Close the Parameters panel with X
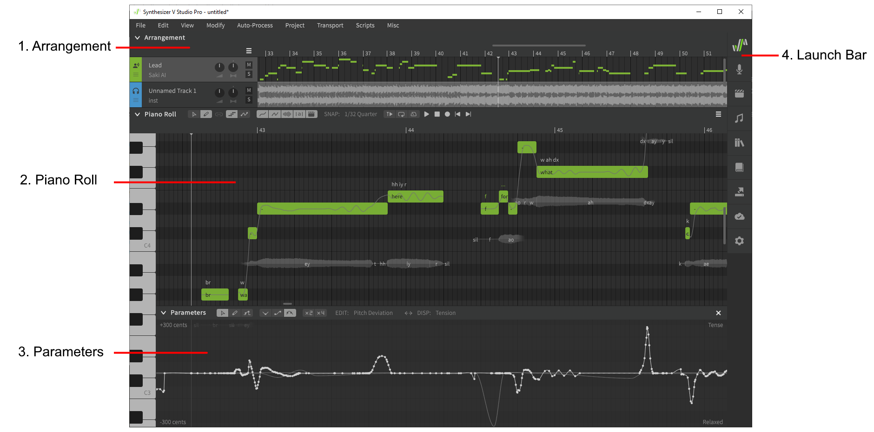 click(x=718, y=313)
